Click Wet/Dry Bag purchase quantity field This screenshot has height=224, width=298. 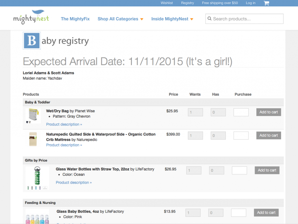pyautogui.click(x=241, y=112)
